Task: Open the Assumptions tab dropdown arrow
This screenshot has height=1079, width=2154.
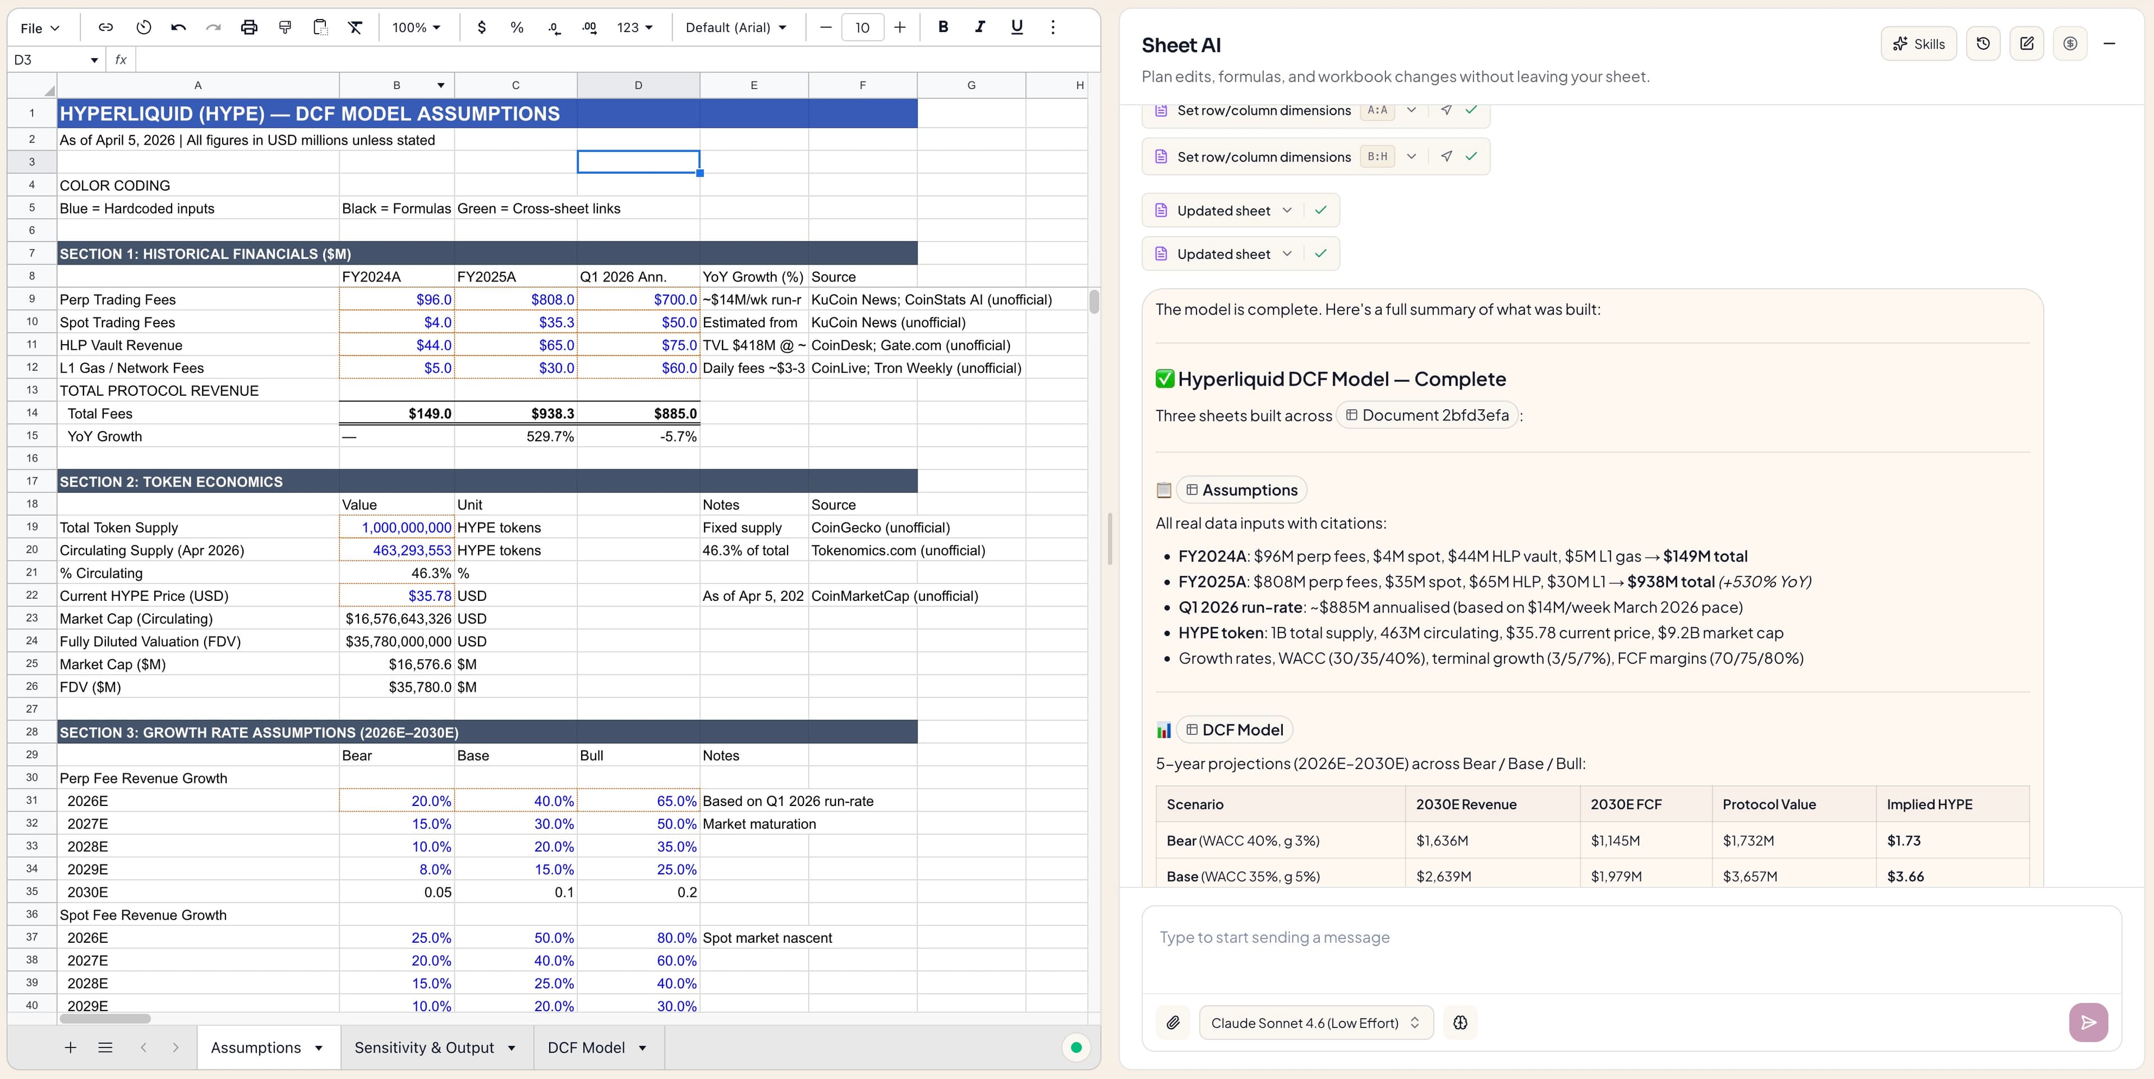Action: coord(319,1048)
